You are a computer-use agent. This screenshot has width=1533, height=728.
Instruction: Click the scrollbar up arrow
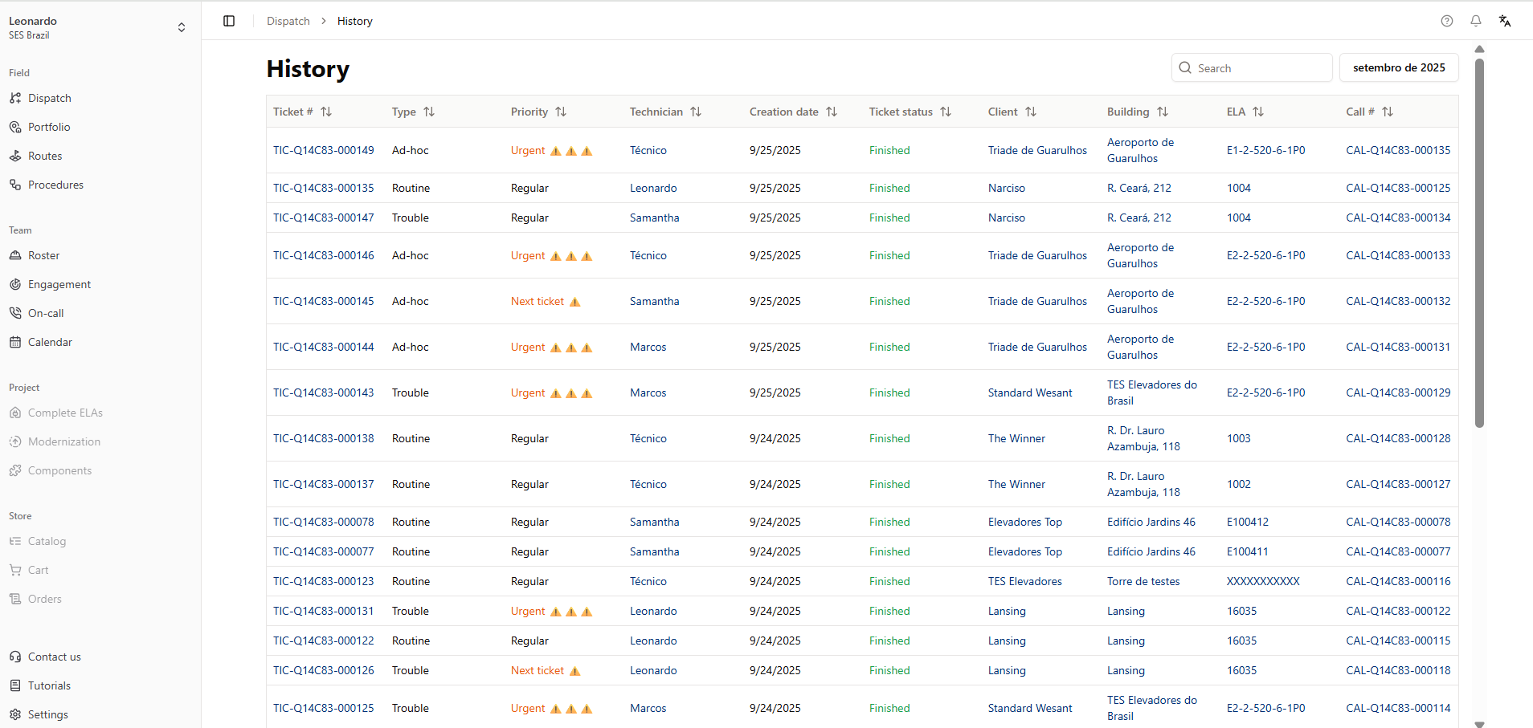(1479, 49)
